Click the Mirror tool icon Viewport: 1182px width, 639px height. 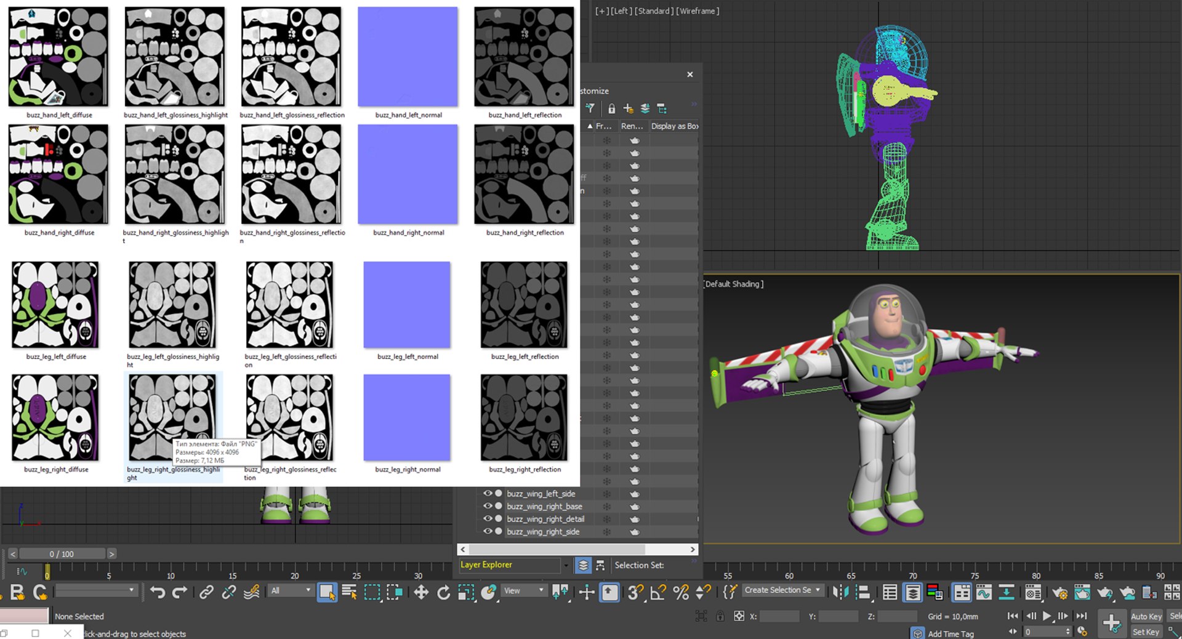point(840,592)
